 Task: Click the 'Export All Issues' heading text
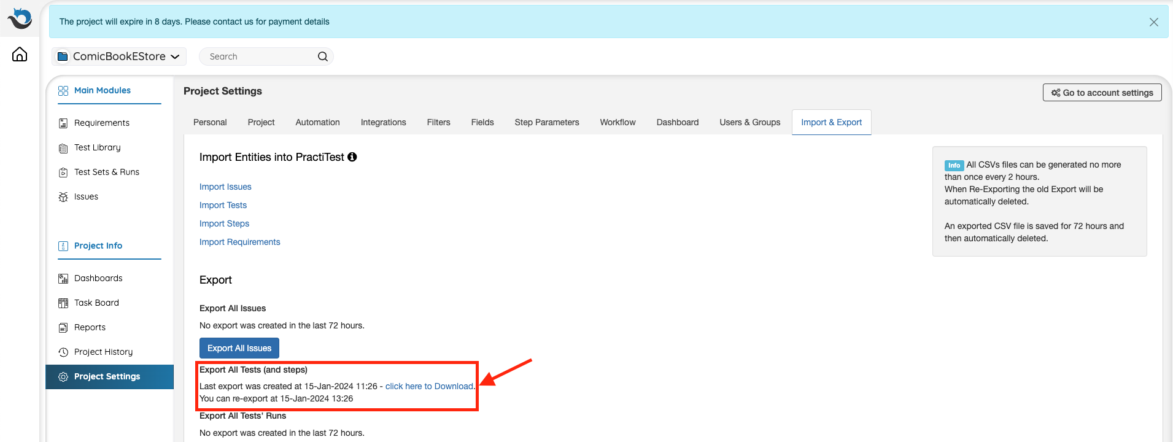tap(233, 308)
